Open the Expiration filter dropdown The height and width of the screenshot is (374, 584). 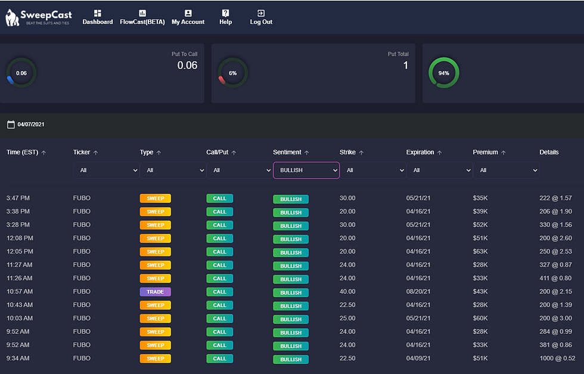(439, 170)
